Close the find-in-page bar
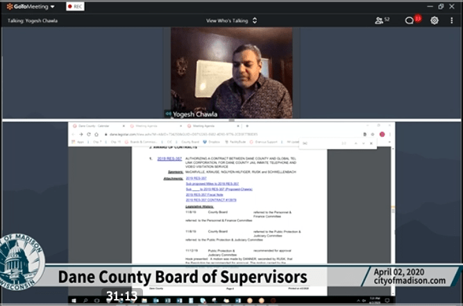This screenshot has height=306, width=463. (x=371, y=144)
